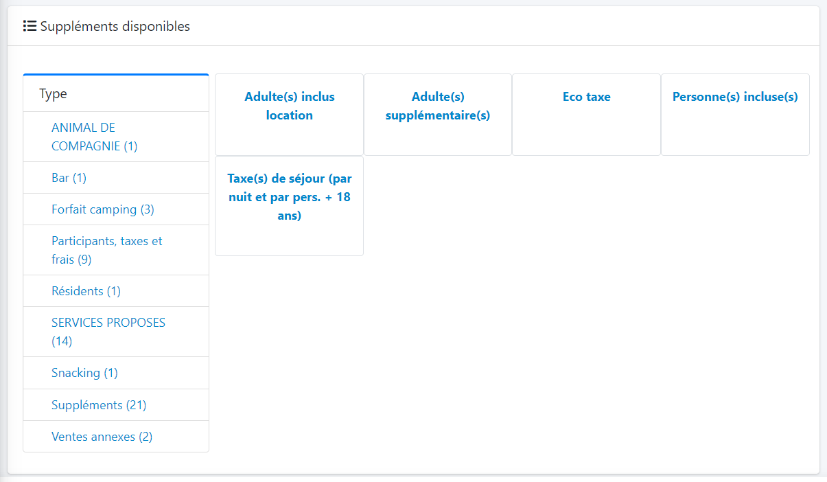827x482 pixels.
Task: Select the Adulte(s) supplémentaire(s) card
Action: 438,106
